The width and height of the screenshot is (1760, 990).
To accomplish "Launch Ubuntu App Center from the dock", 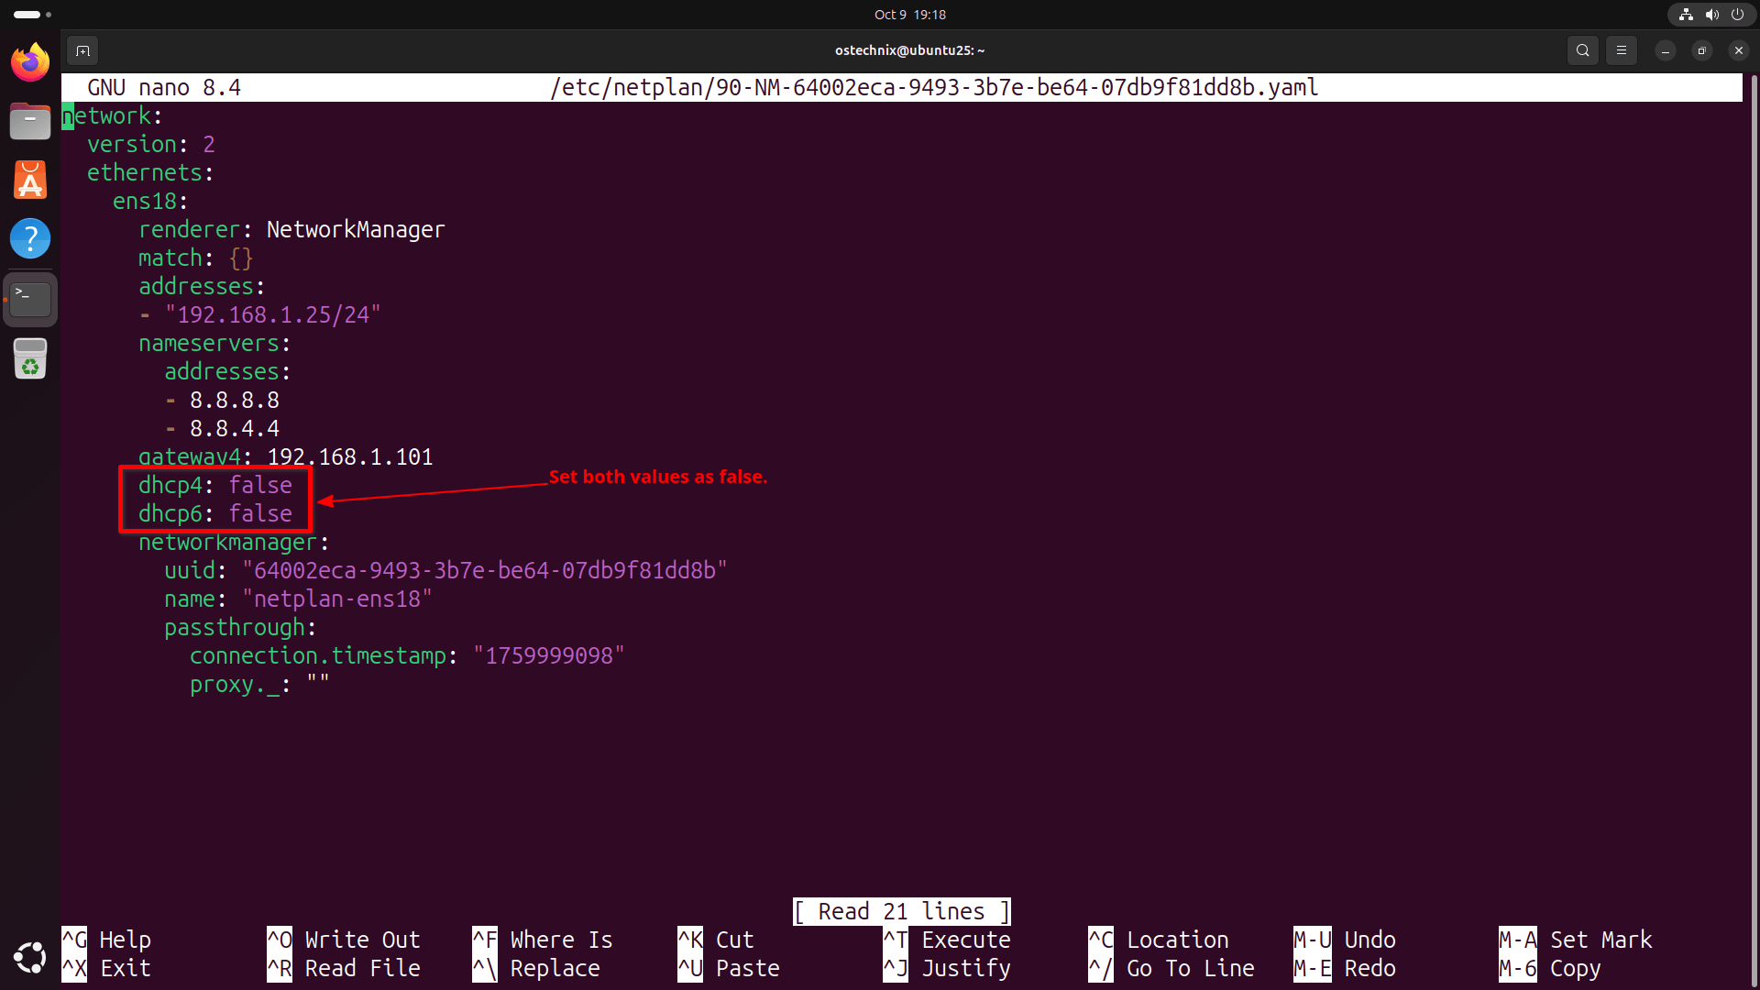I will point(30,180).
